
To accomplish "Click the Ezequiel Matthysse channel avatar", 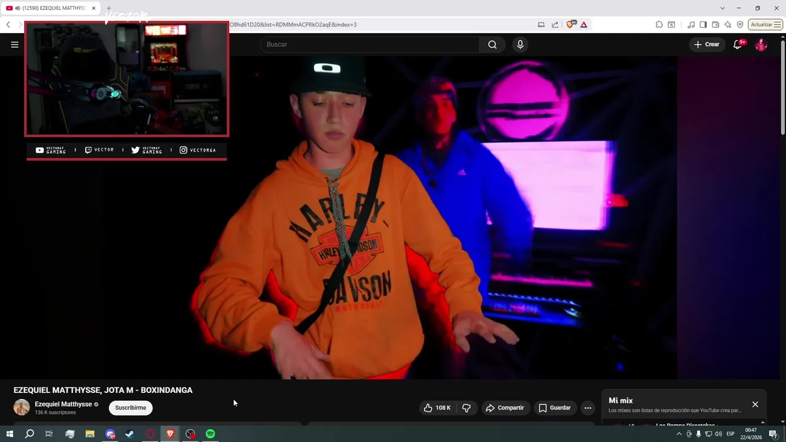I will (x=21, y=408).
